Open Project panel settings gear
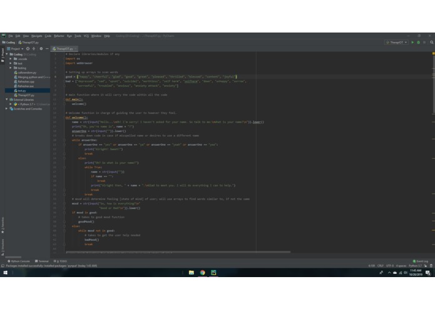The width and height of the screenshot is (435, 309). [x=41, y=49]
